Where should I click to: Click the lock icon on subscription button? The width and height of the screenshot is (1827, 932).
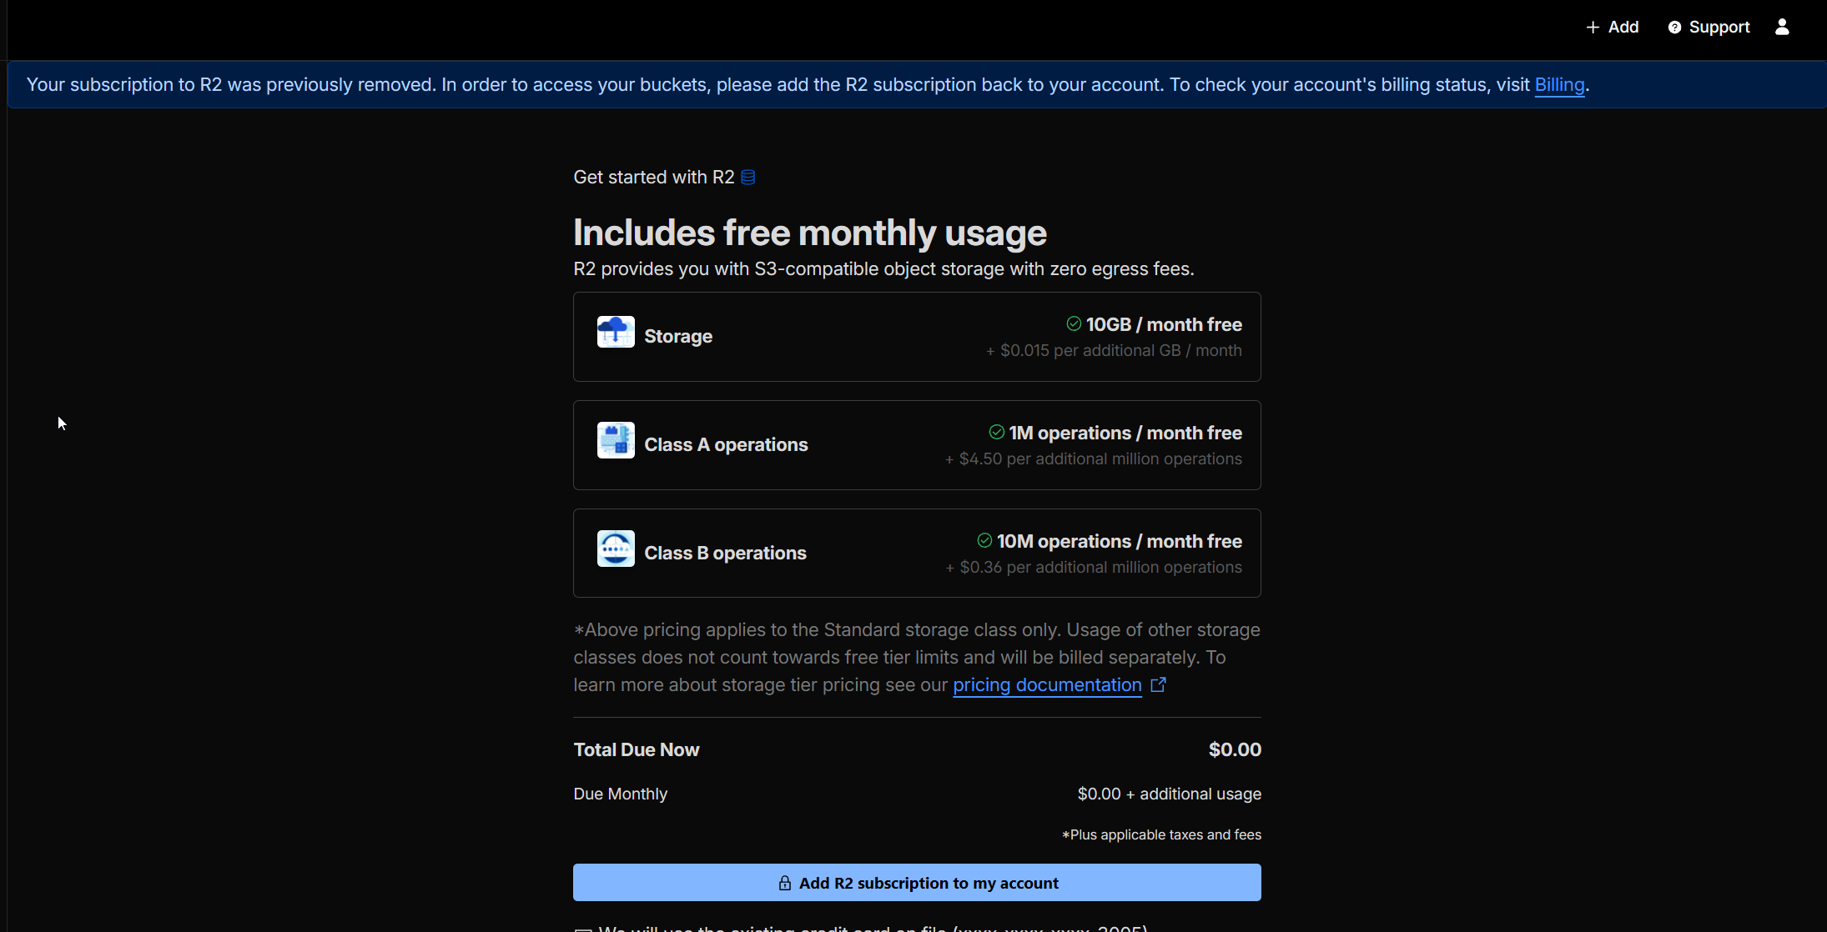tap(785, 883)
